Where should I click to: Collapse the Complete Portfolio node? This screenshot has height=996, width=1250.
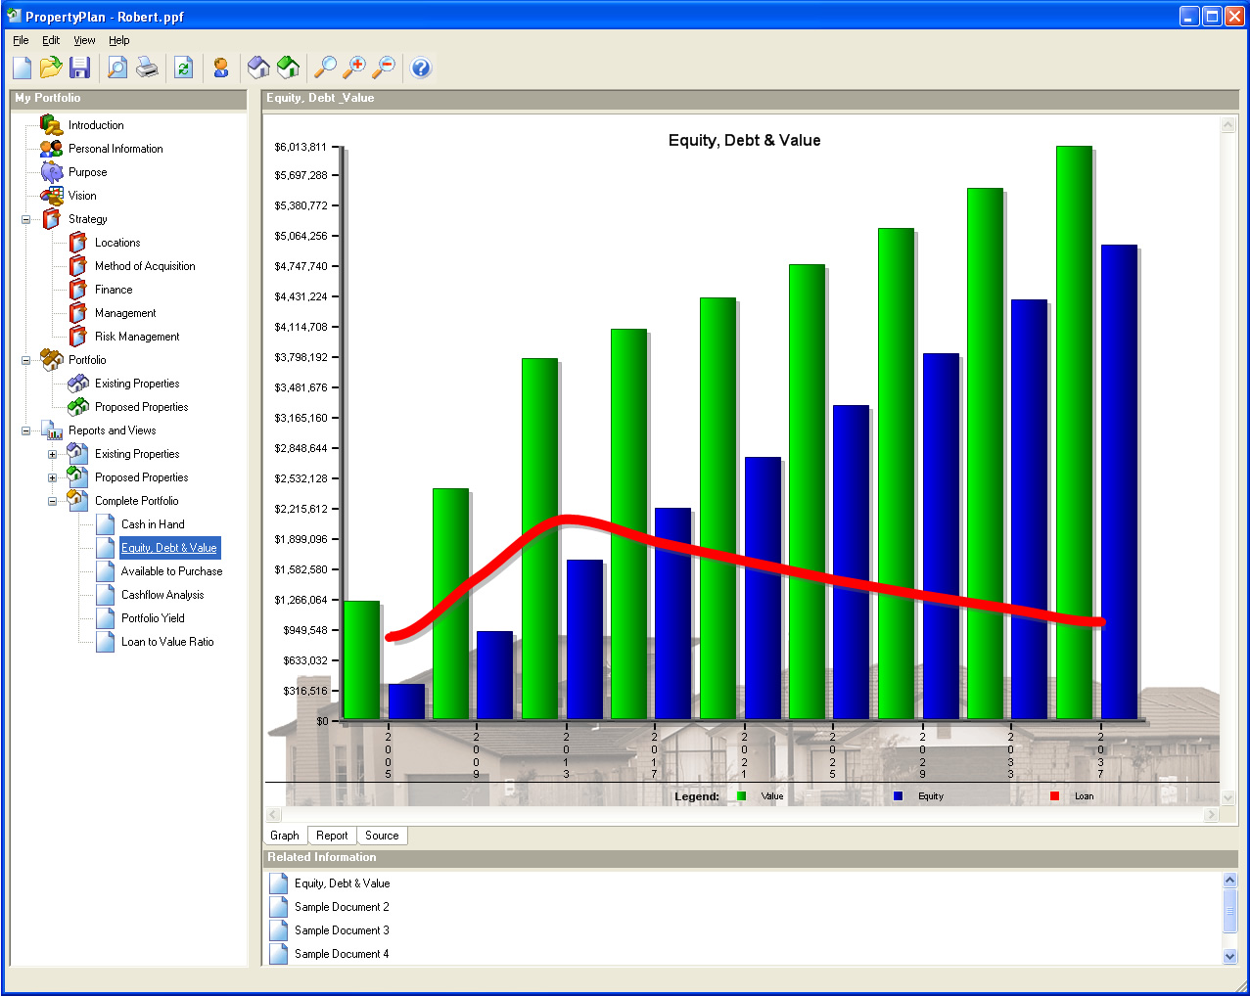[53, 501]
